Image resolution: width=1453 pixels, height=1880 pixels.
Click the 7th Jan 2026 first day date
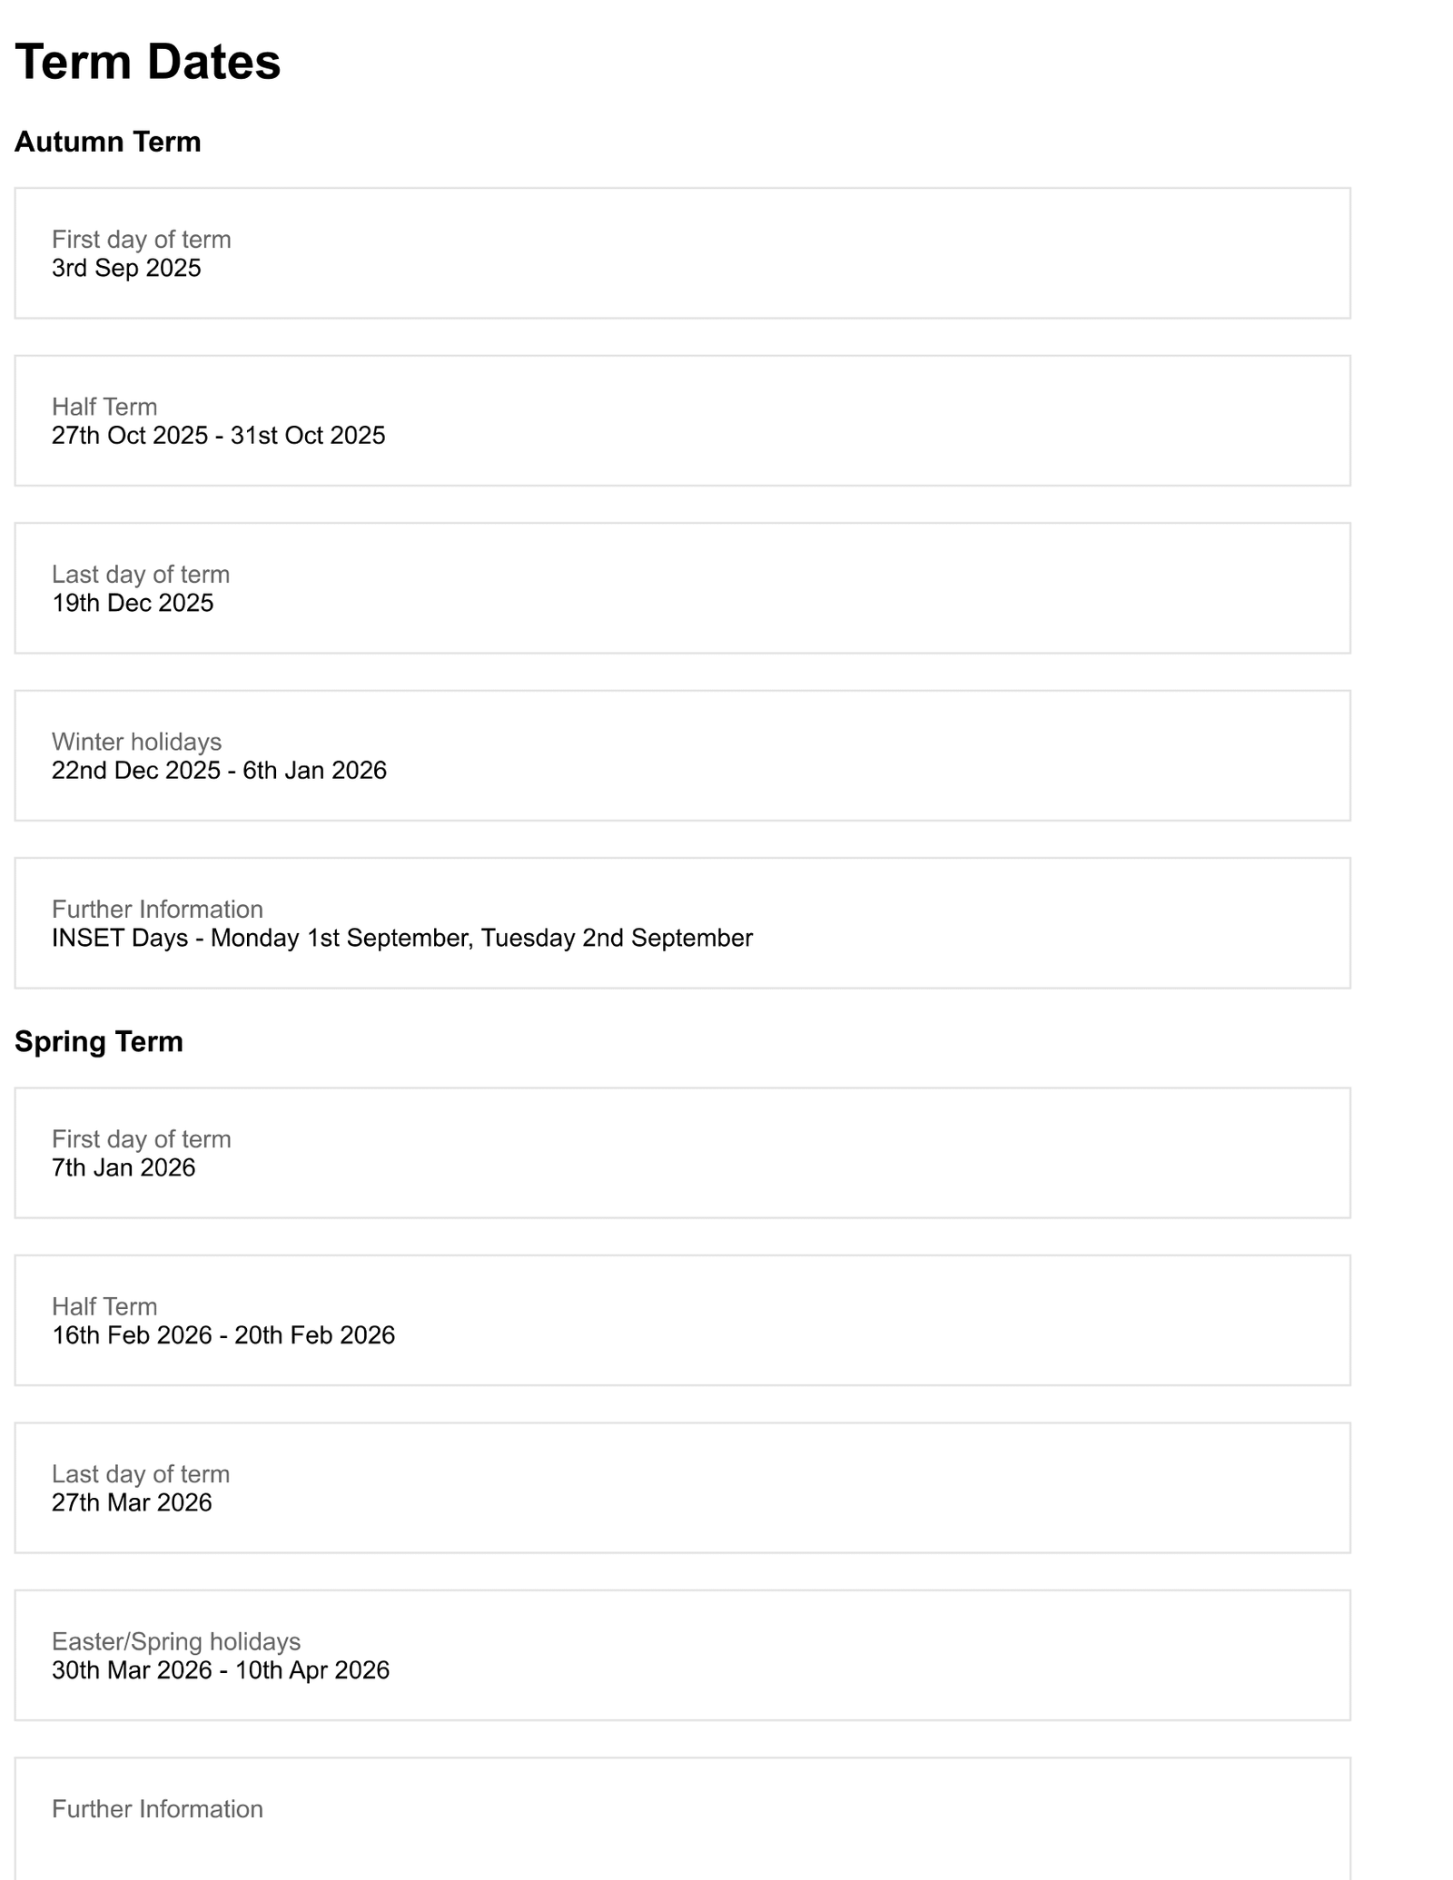pyautogui.click(x=124, y=1167)
